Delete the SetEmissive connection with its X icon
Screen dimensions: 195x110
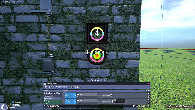[x=149, y=100]
